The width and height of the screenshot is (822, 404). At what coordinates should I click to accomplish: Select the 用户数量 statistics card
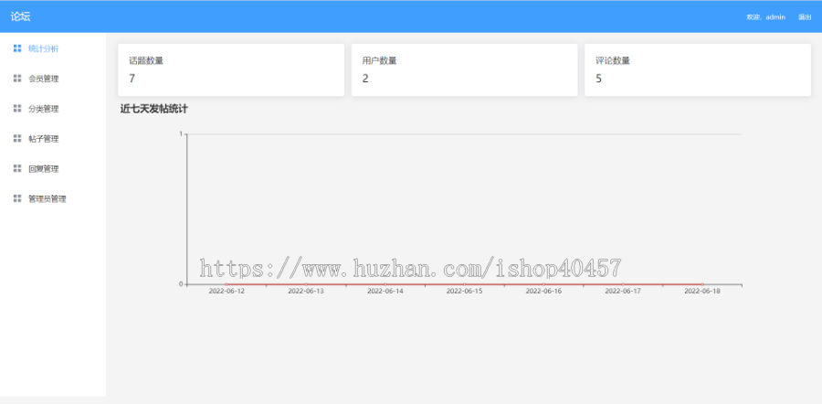pyautogui.click(x=464, y=69)
